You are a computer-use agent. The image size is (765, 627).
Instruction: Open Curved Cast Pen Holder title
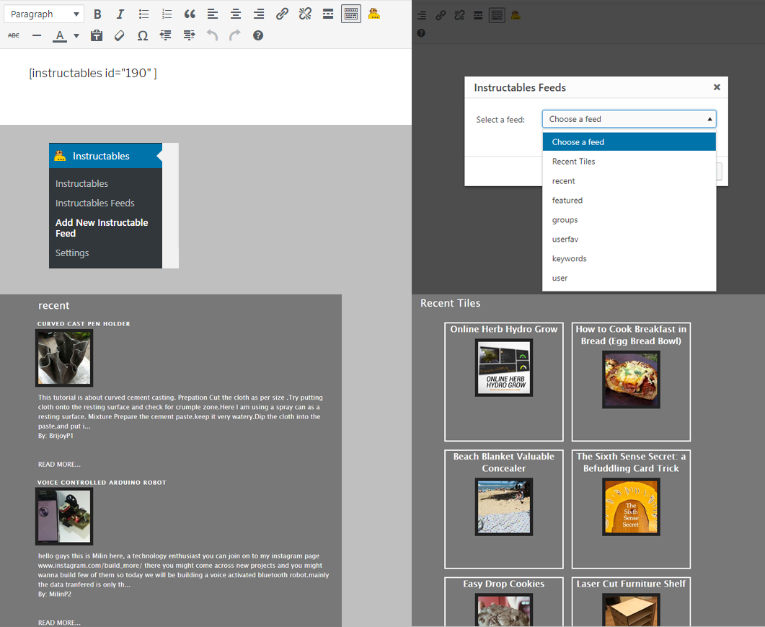click(84, 324)
